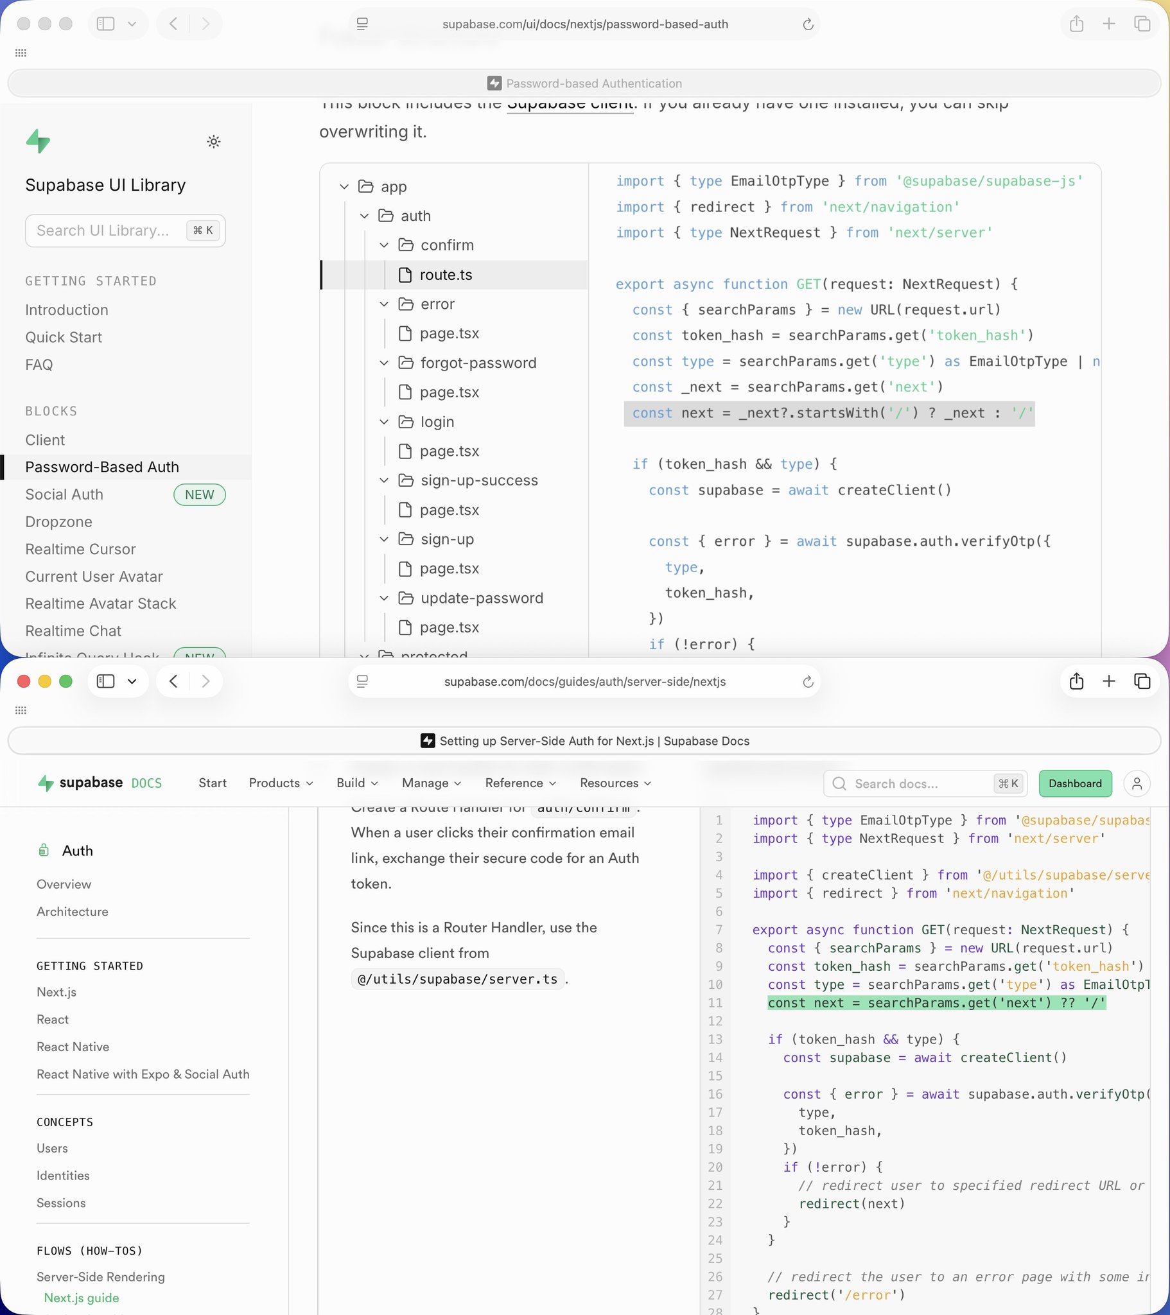Open a new tab in the bottom Safari window
This screenshot has width=1170, height=1315.
click(1108, 681)
